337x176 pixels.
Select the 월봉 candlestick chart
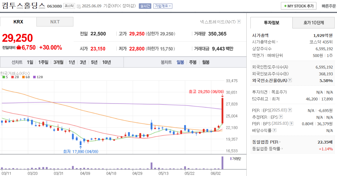[206, 62]
